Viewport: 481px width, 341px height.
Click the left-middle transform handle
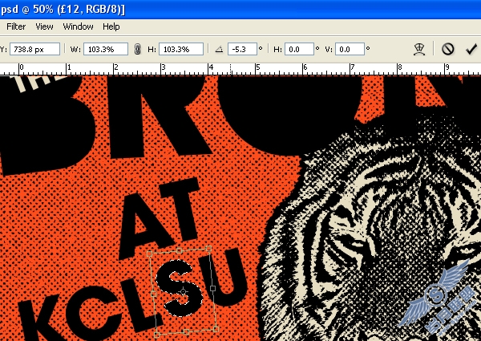point(153,294)
